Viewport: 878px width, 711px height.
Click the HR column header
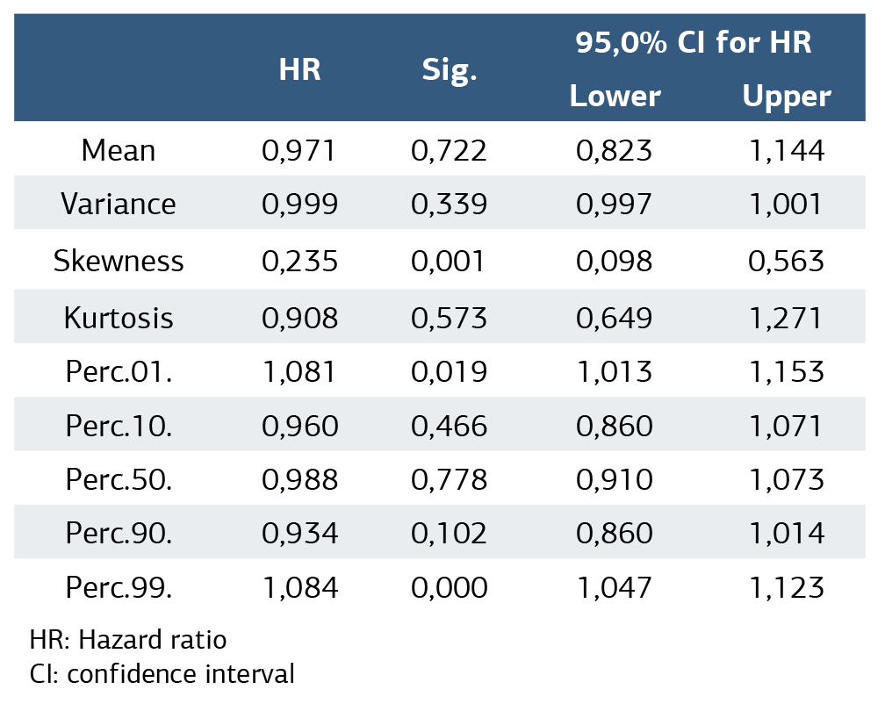[299, 70]
